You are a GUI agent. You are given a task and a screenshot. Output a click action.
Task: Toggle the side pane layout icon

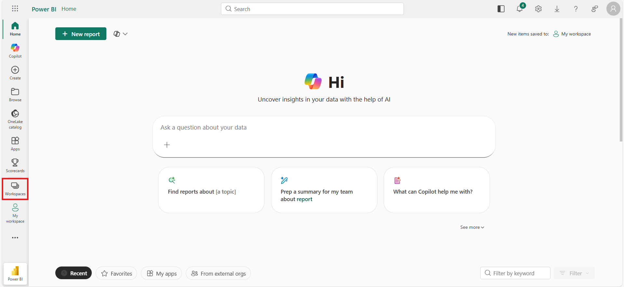click(x=501, y=9)
